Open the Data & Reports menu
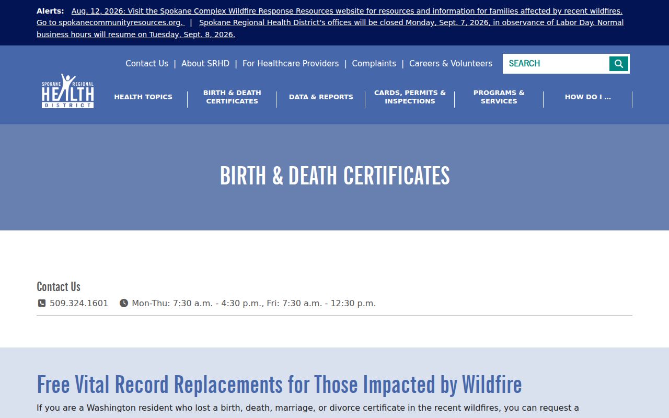This screenshot has height=418, width=669. click(321, 97)
